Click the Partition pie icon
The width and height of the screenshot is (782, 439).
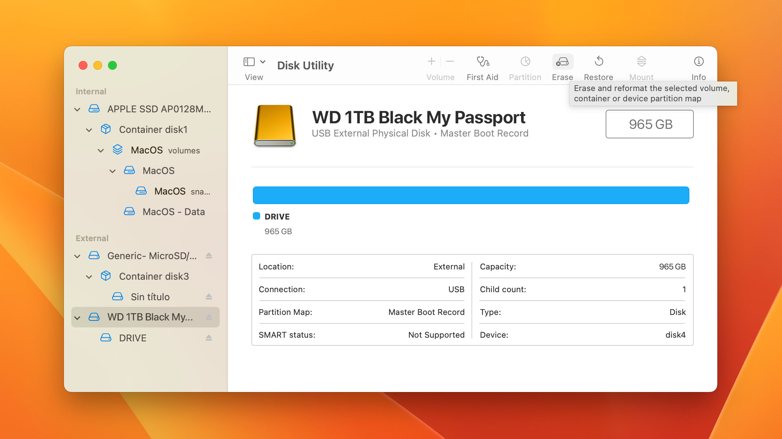(x=525, y=61)
